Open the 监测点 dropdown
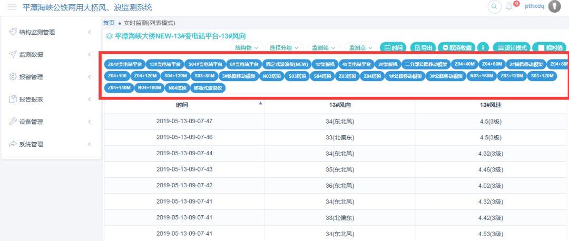This screenshot has height=241, width=569. 361,47
